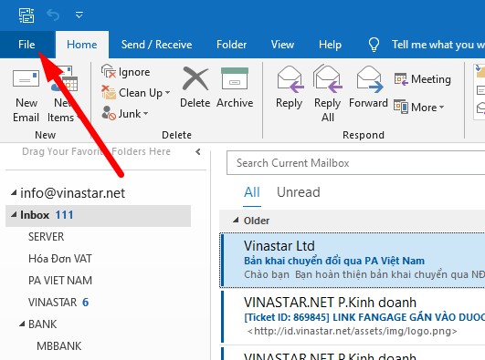
Task: Delete the selected message
Action: pyautogui.click(x=195, y=87)
